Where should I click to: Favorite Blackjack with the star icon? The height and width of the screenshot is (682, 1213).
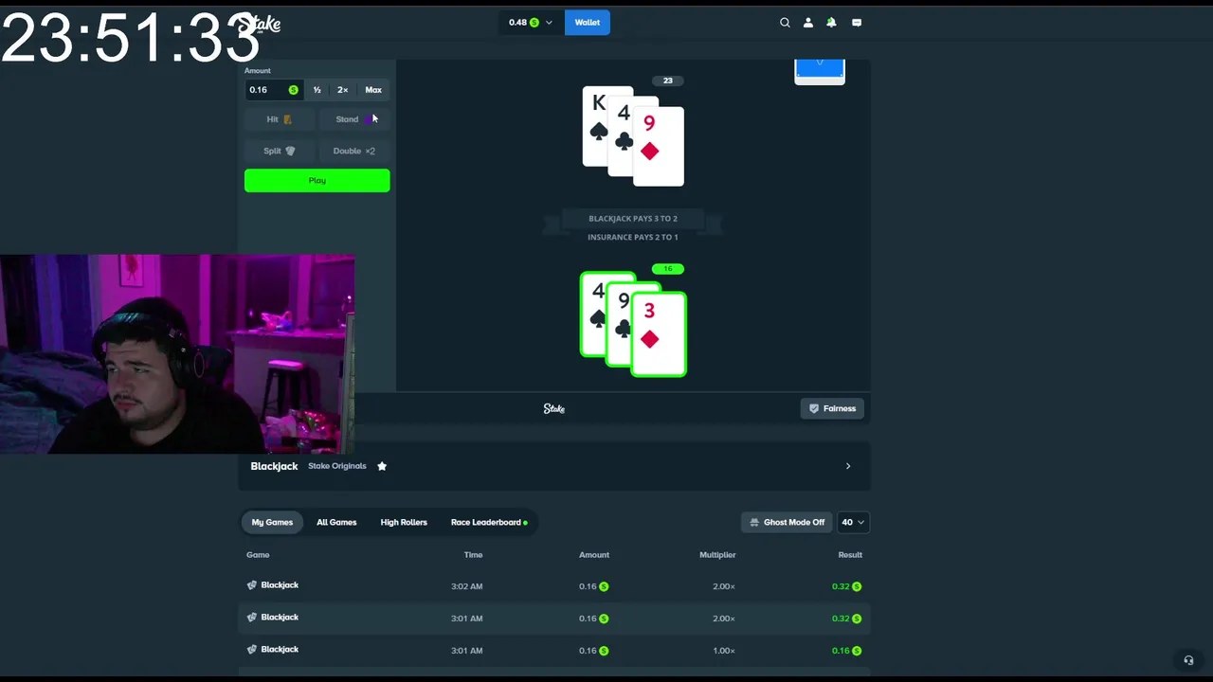[382, 466]
